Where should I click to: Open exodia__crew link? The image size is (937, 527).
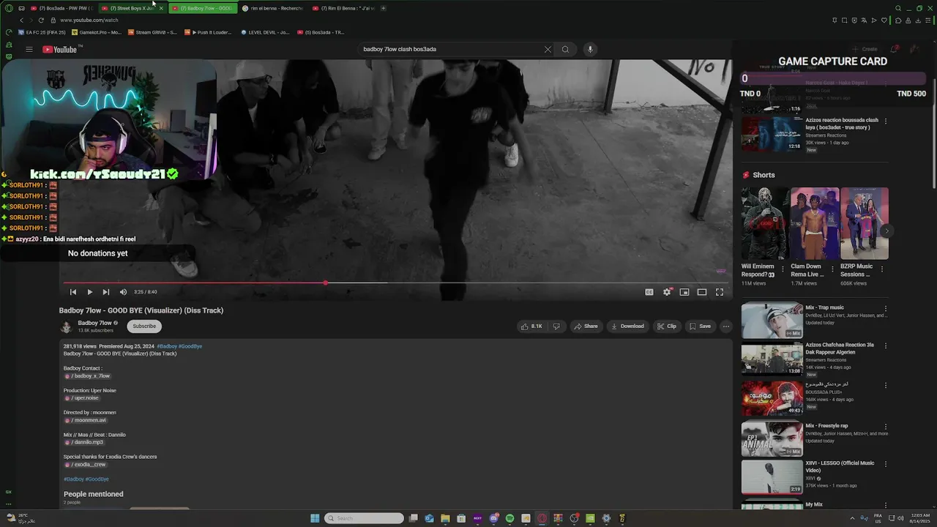pyautogui.click(x=86, y=465)
